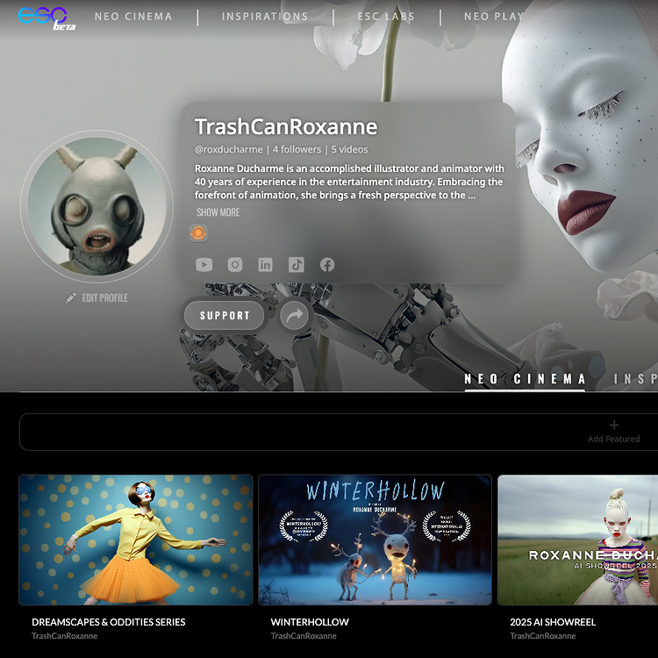Open the YouTube social link
The width and height of the screenshot is (658, 658).
pos(204,265)
